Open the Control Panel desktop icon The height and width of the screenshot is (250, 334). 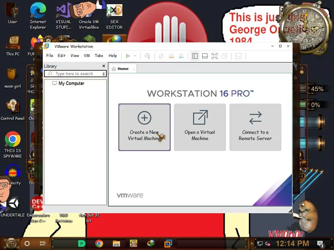coord(13,110)
